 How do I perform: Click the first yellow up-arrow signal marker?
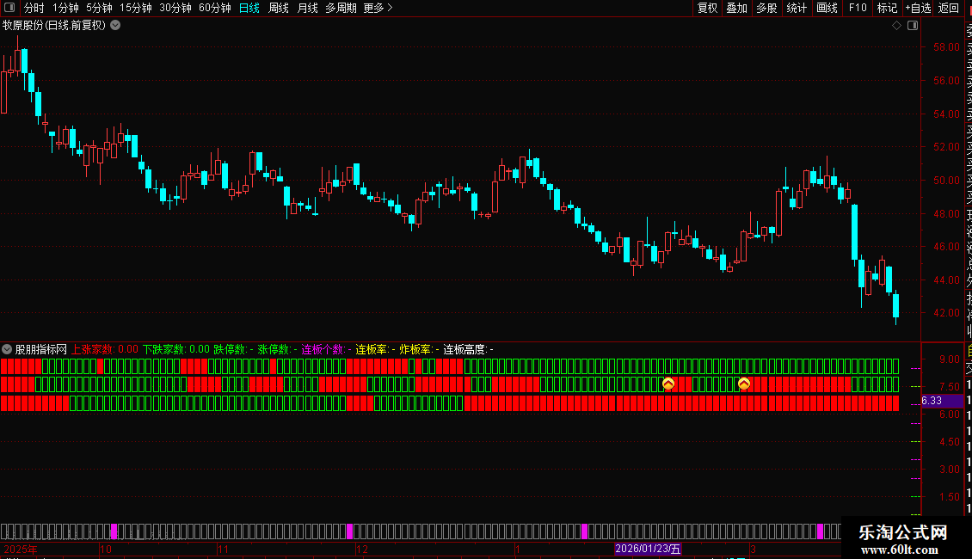[x=668, y=384]
